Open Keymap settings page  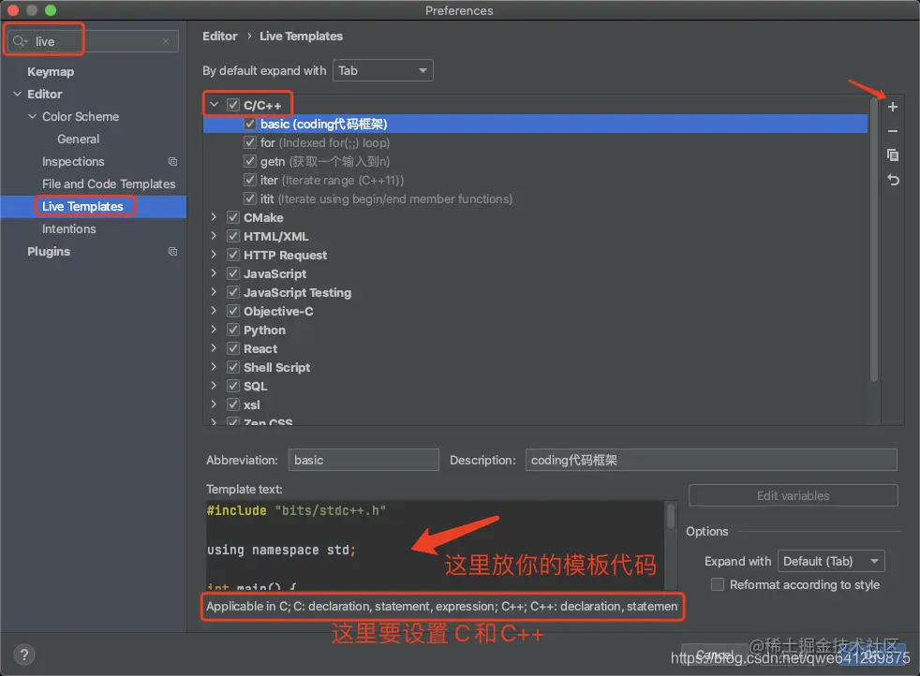[51, 71]
